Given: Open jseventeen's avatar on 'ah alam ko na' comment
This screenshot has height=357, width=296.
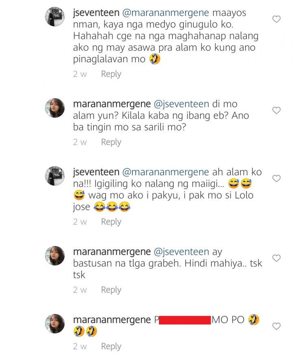Looking at the screenshot, I should [x=55, y=176].
